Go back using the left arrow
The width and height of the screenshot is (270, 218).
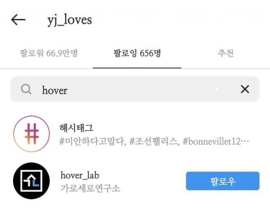[18, 20]
